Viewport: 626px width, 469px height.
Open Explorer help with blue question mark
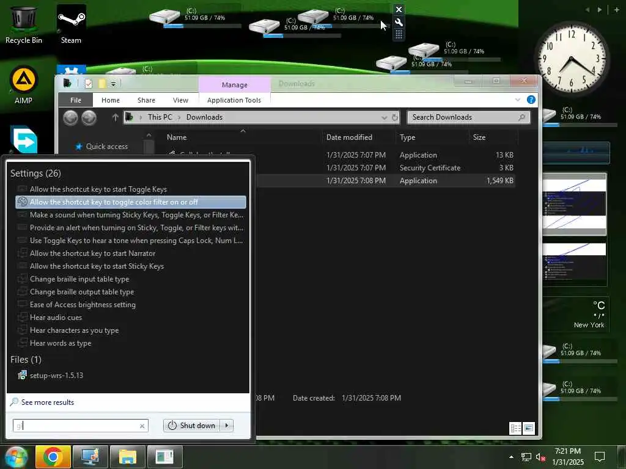[531, 100]
